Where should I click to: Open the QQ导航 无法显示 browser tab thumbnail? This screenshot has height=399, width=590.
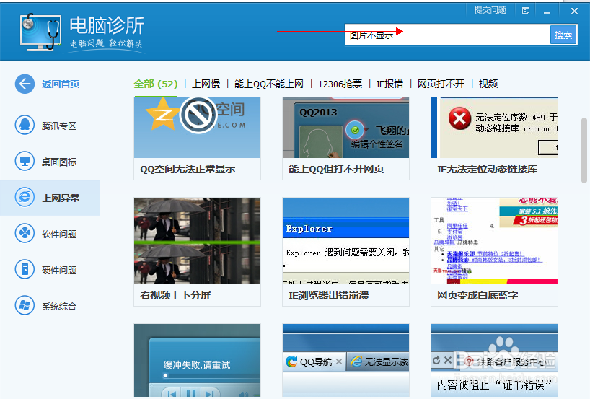click(345, 360)
